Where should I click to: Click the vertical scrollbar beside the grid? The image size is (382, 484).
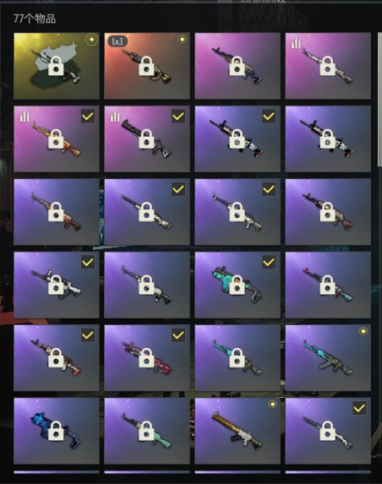[x=379, y=99]
